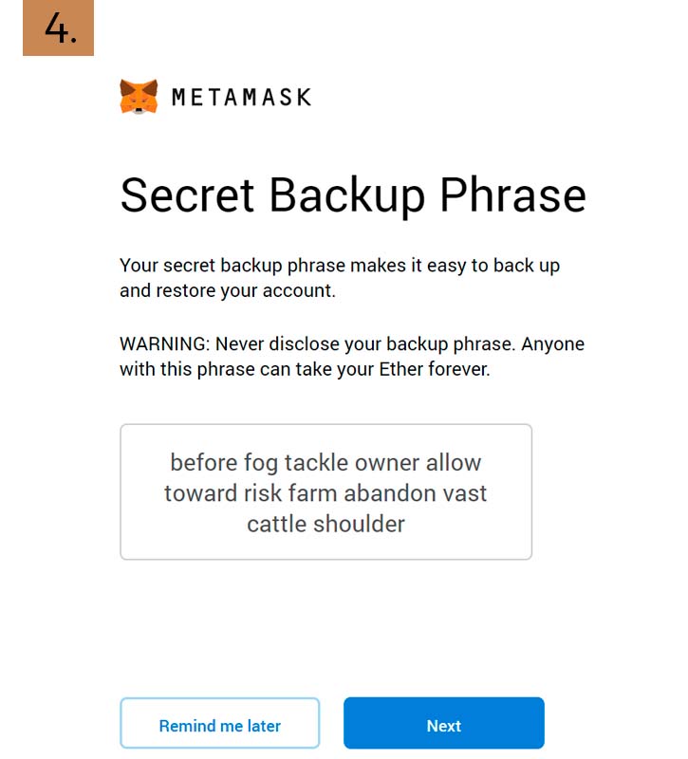Click the Secret Backup Phrase heading
The height and width of the screenshot is (759, 688).
[x=353, y=195]
